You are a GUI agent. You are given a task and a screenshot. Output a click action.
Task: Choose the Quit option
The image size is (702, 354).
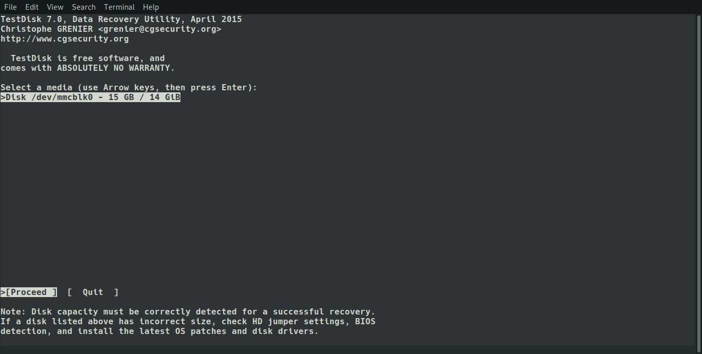[93, 292]
